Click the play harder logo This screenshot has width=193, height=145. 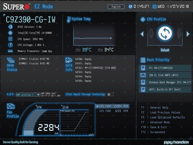176,142
